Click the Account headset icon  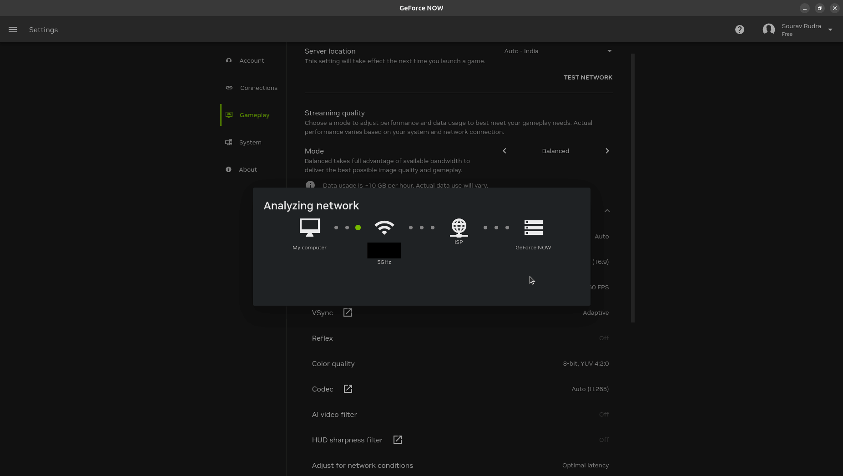pos(229,60)
